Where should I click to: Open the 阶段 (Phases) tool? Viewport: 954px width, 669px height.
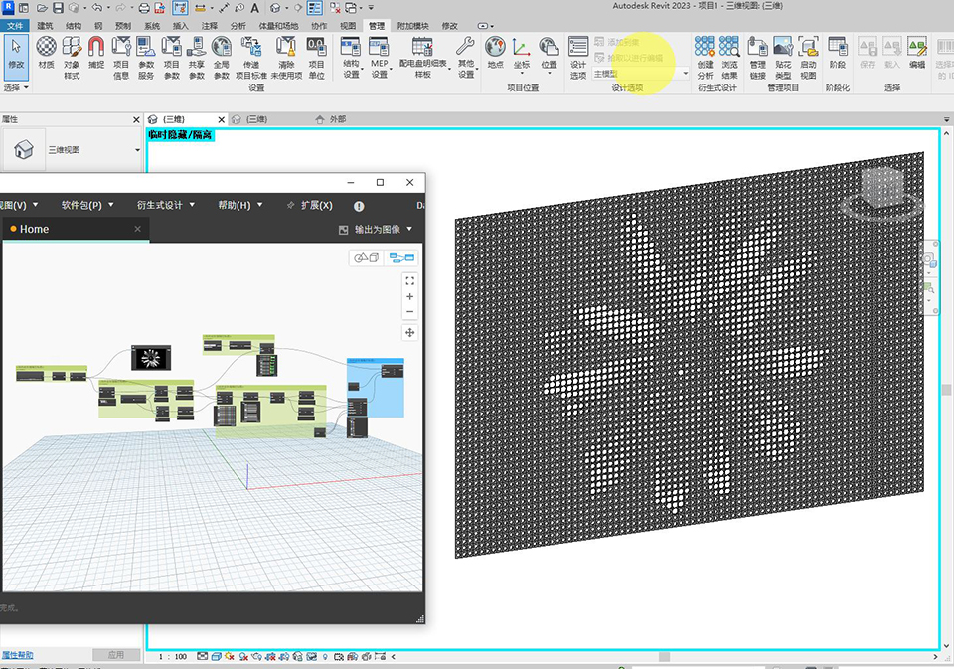pyautogui.click(x=837, y=53)
